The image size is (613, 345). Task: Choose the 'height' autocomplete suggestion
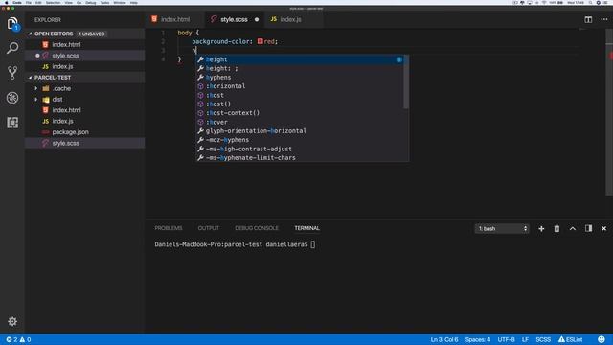pyautogui.click(x=300, y=59)
